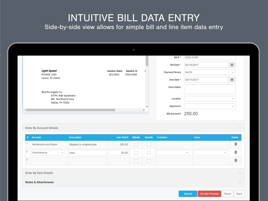Check Billable on the misc line item
The width and height of the screenshot is (268, 201).
point(136,152)
